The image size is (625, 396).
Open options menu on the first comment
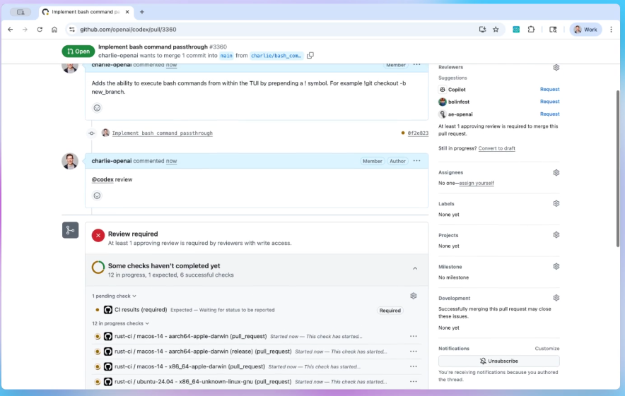[416, 65]
